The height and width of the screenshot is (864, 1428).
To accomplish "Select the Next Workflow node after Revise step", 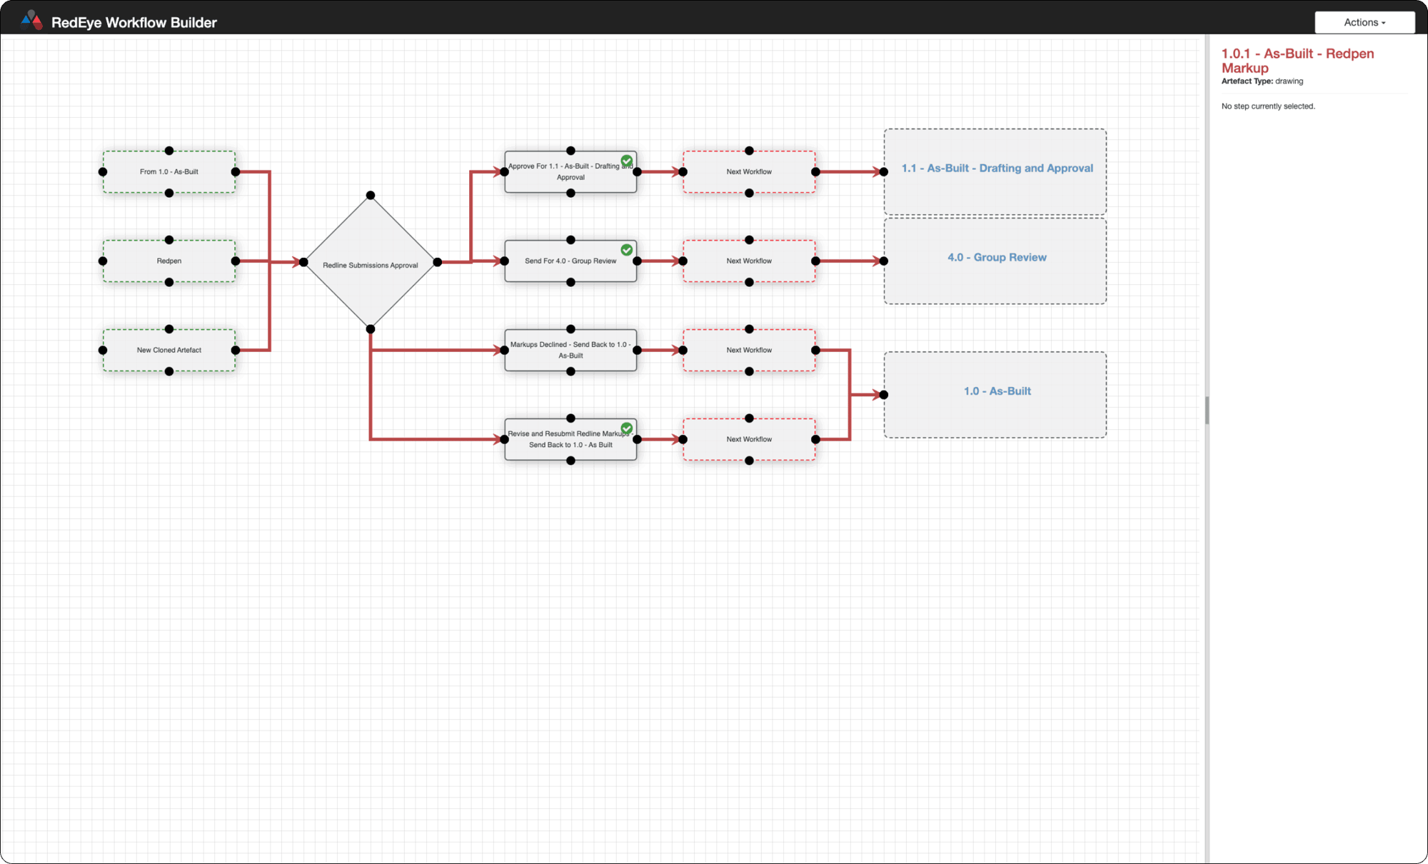I will 748,439.
